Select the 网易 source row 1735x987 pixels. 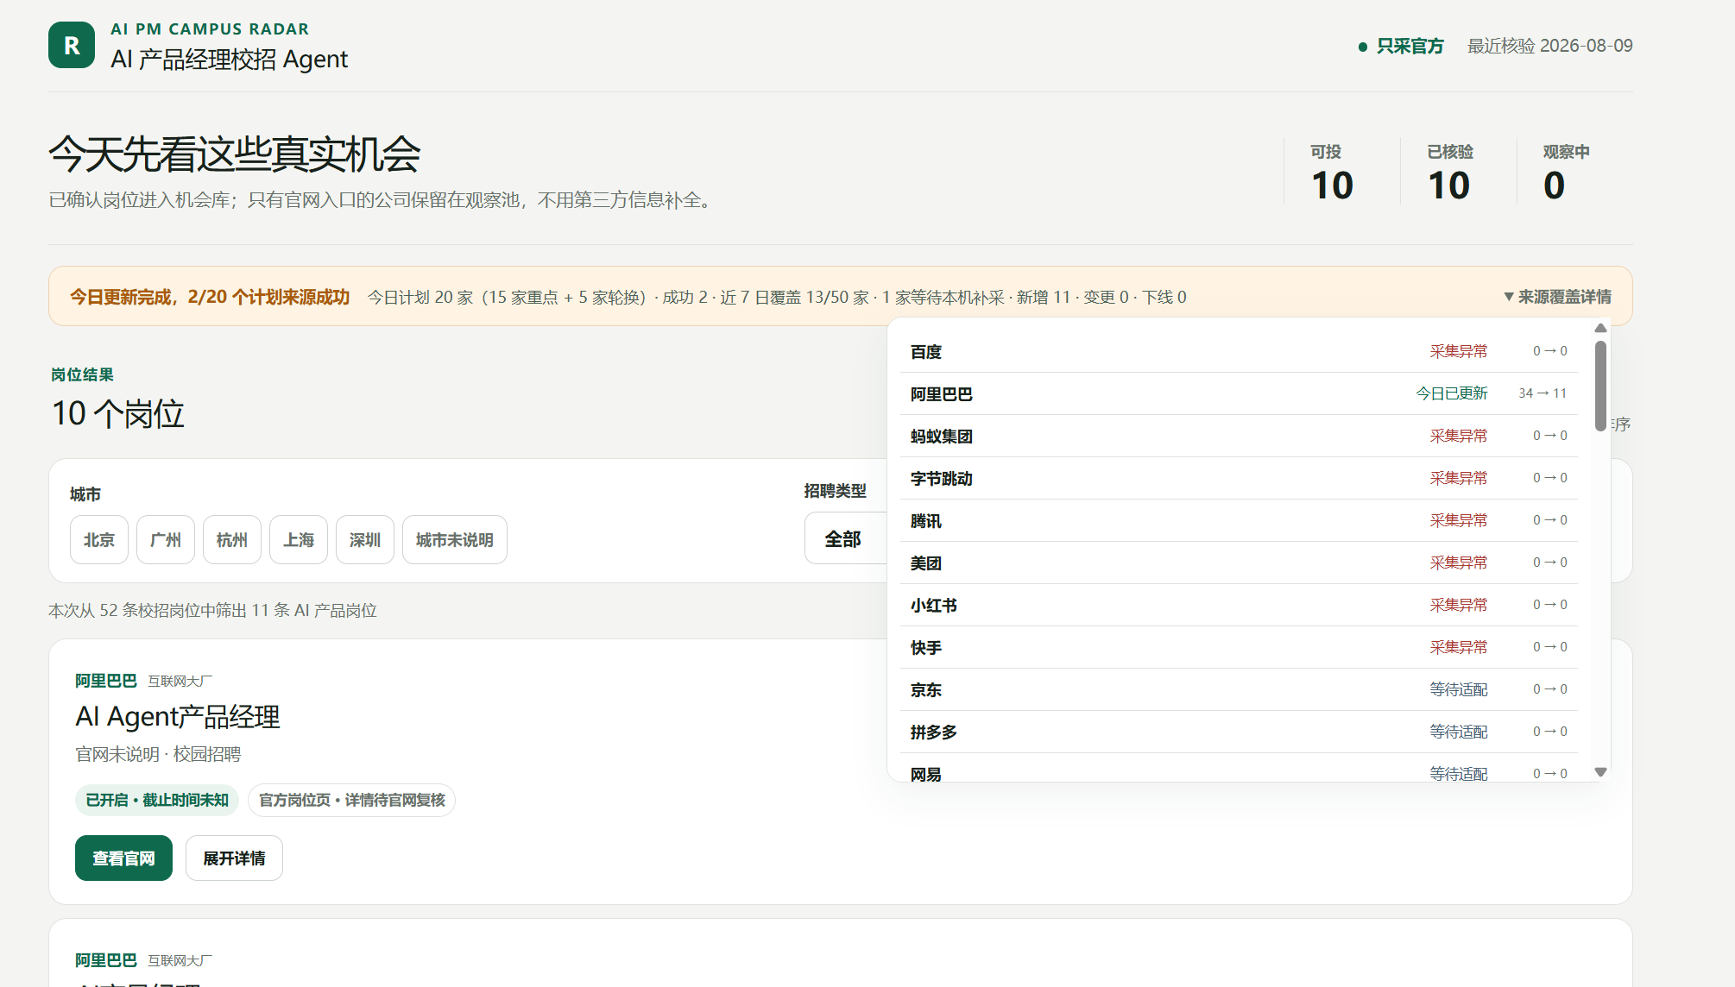click(1239, 768)
